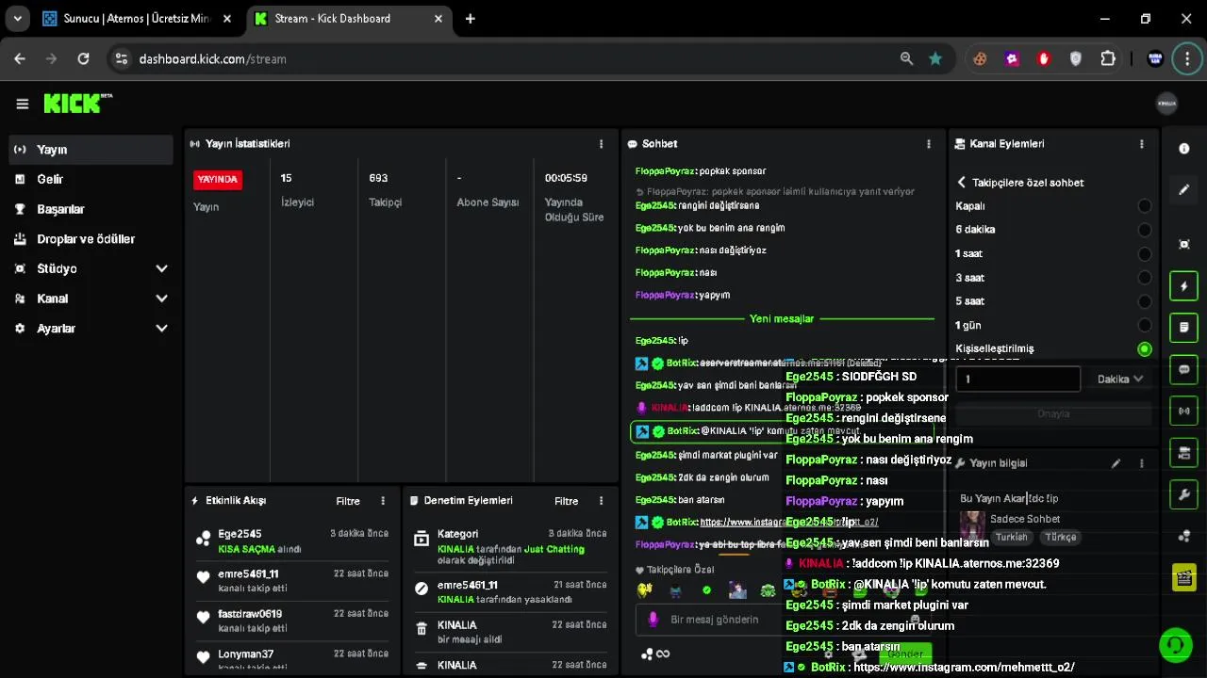Open the Gelir sidebar item

91,179
